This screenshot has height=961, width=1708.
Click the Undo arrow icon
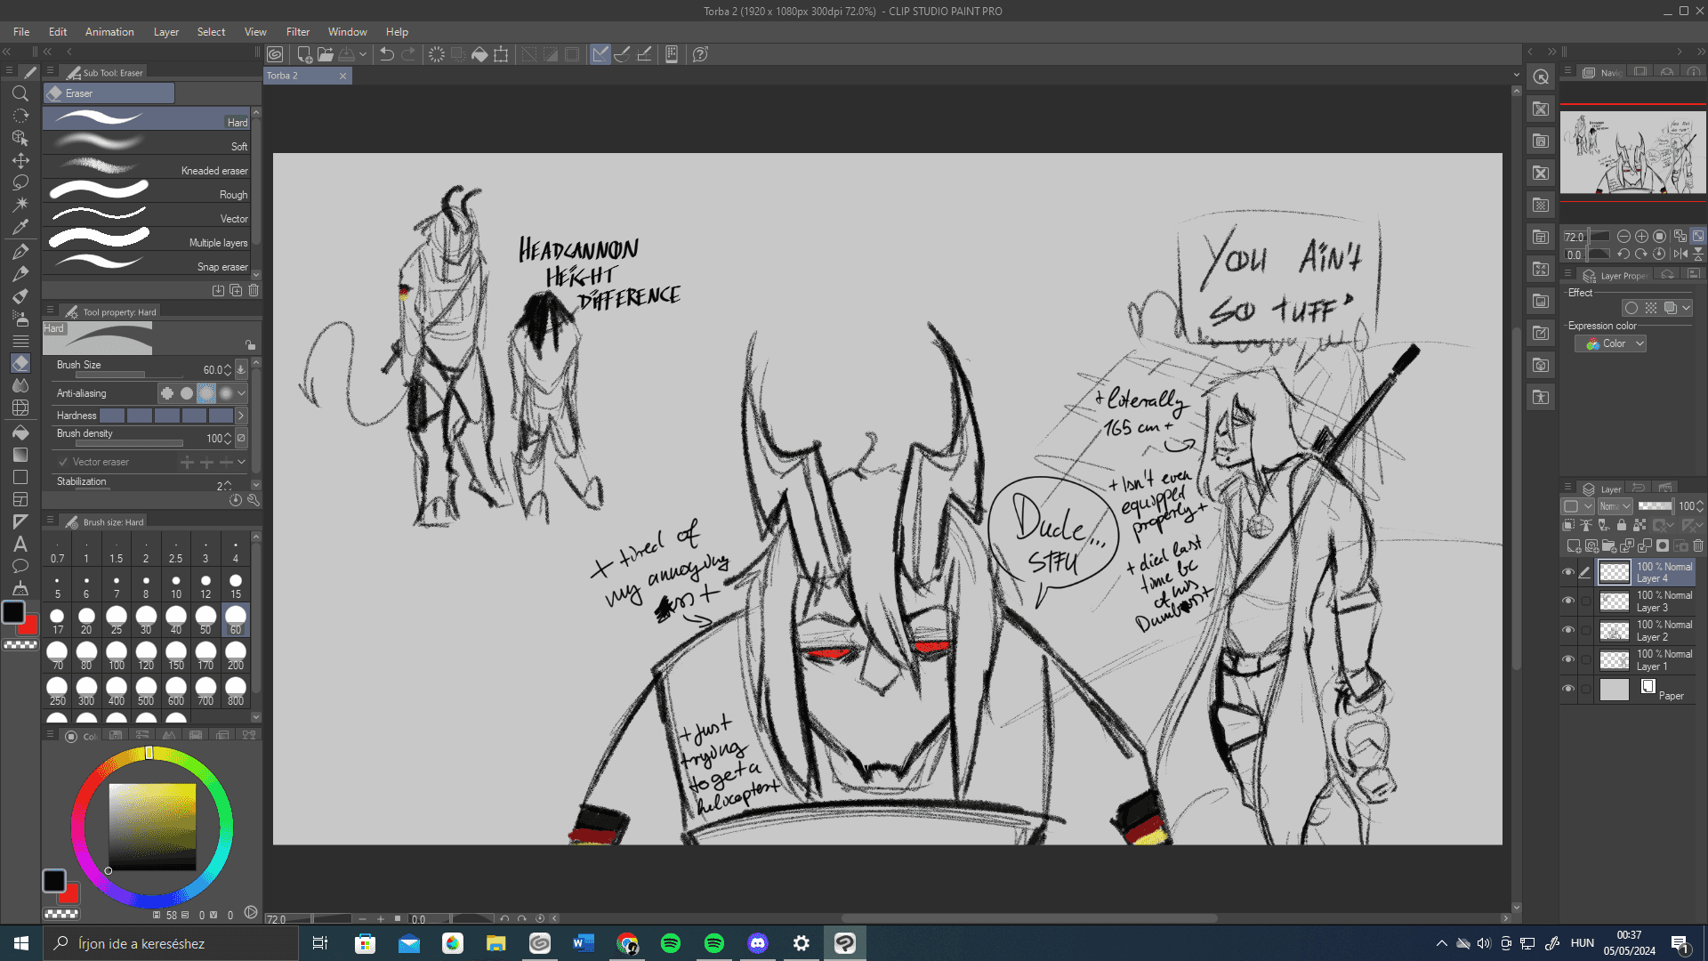386,54
